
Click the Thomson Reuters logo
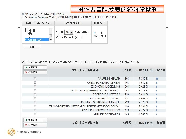click(x=24, y=132)
